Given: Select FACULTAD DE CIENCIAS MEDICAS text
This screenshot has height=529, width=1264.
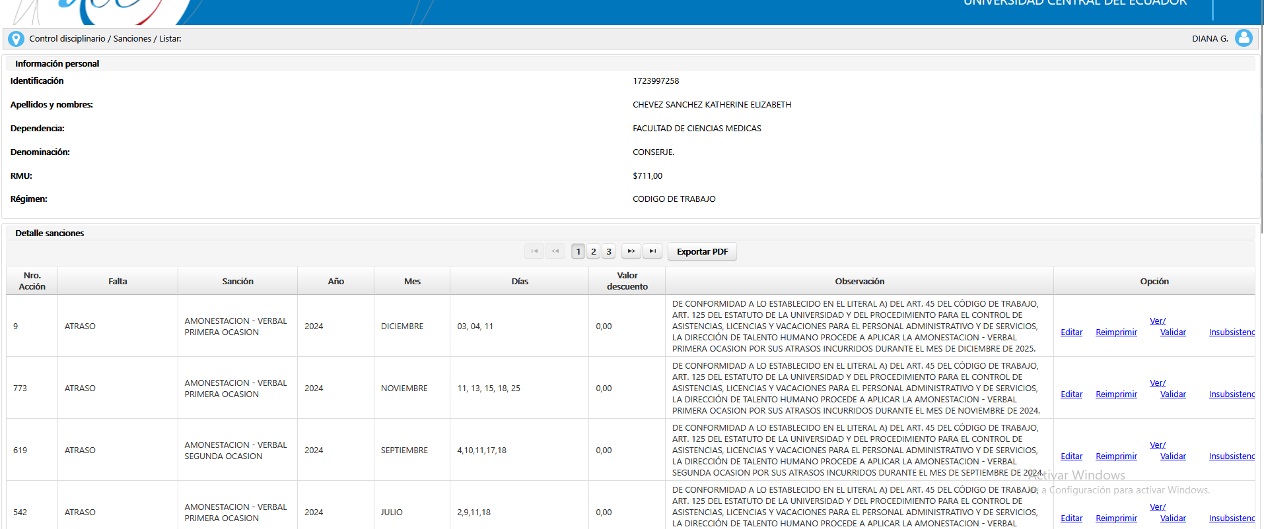Looking at the screenshot, I should (x=697, y=129).
